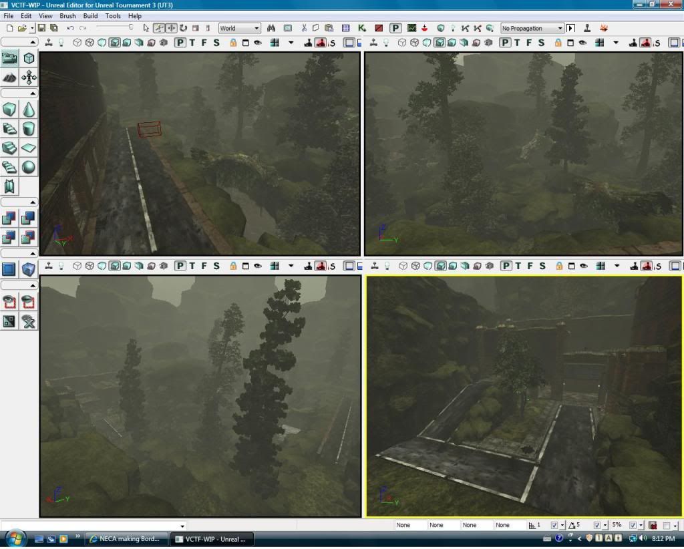Screen dimensions: 684x549
Task: Start Play in Editor with play arrow
Action: [x=570, y=28]
